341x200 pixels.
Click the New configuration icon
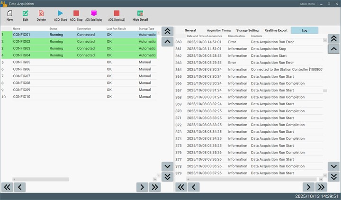coord(9,14)
